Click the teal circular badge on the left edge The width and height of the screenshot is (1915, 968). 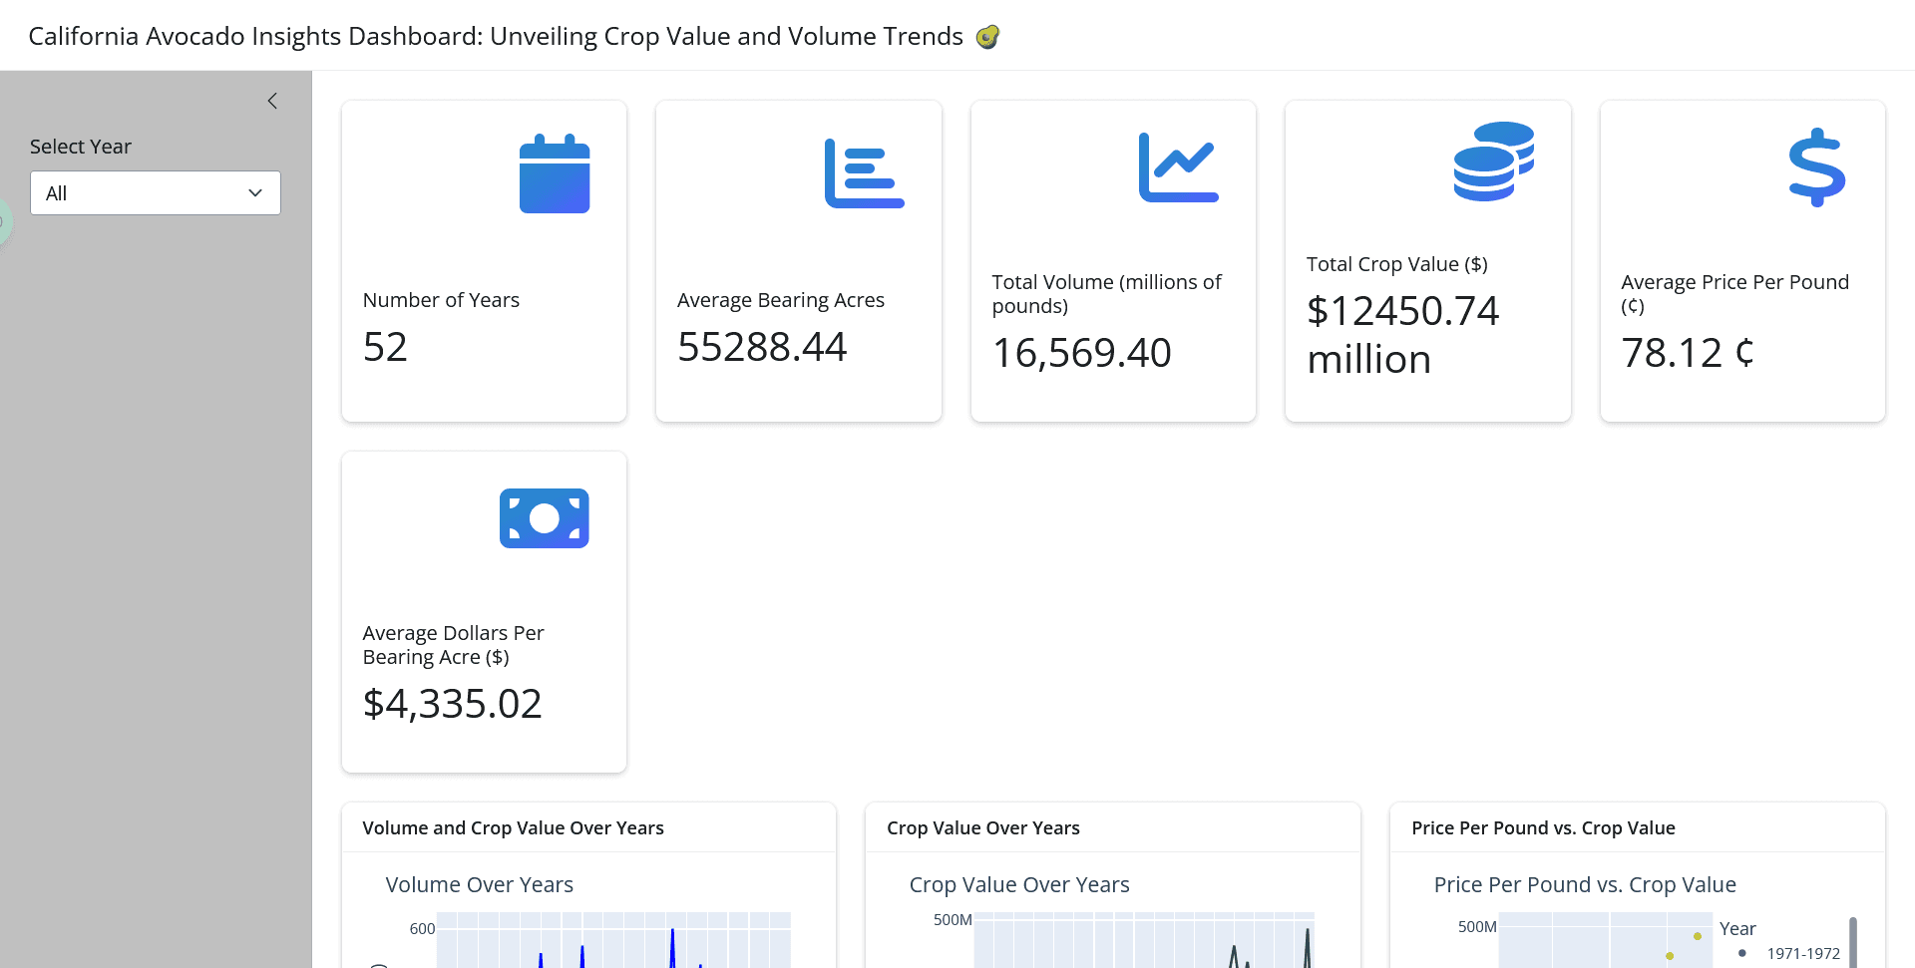click(x=6, y=221)
